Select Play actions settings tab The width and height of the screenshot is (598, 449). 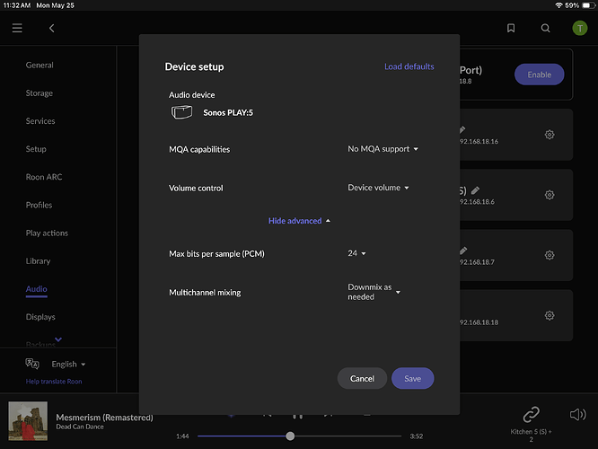tap(47, 233)
